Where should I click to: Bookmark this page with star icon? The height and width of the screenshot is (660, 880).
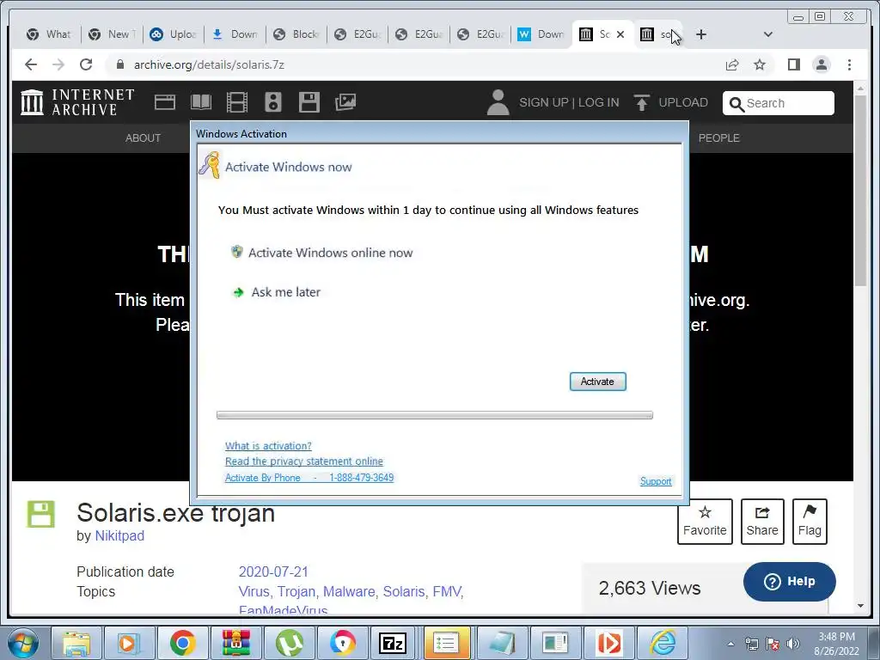coord(760,65)
